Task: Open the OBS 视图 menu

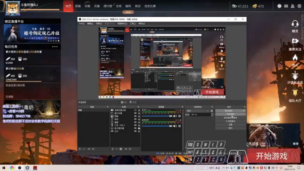Action: pos(99,24)
